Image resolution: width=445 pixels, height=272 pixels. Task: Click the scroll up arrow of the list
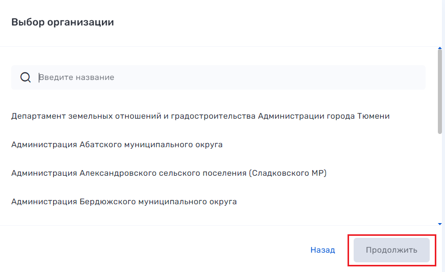click(440, 48)
